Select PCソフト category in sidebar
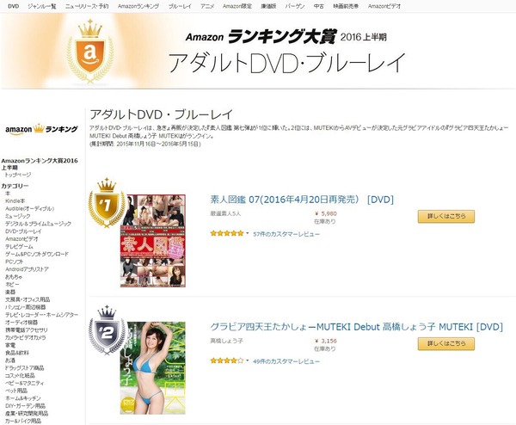Screen dimensions: 516x425 14,262
